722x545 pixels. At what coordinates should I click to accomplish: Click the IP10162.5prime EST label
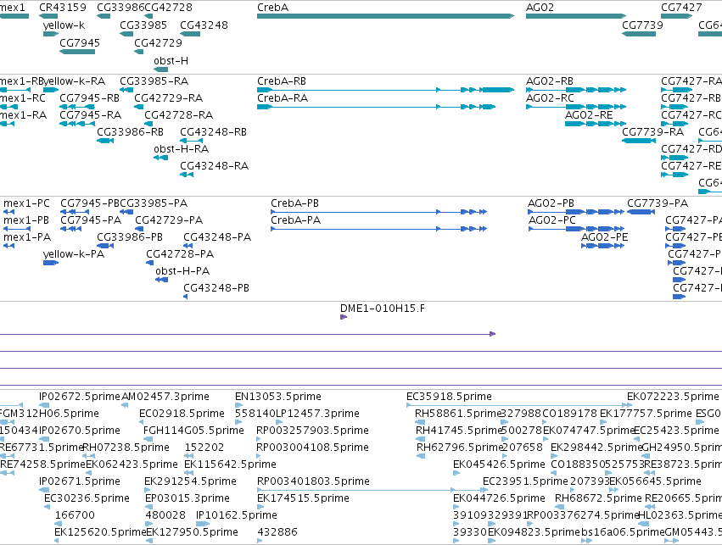237,515
